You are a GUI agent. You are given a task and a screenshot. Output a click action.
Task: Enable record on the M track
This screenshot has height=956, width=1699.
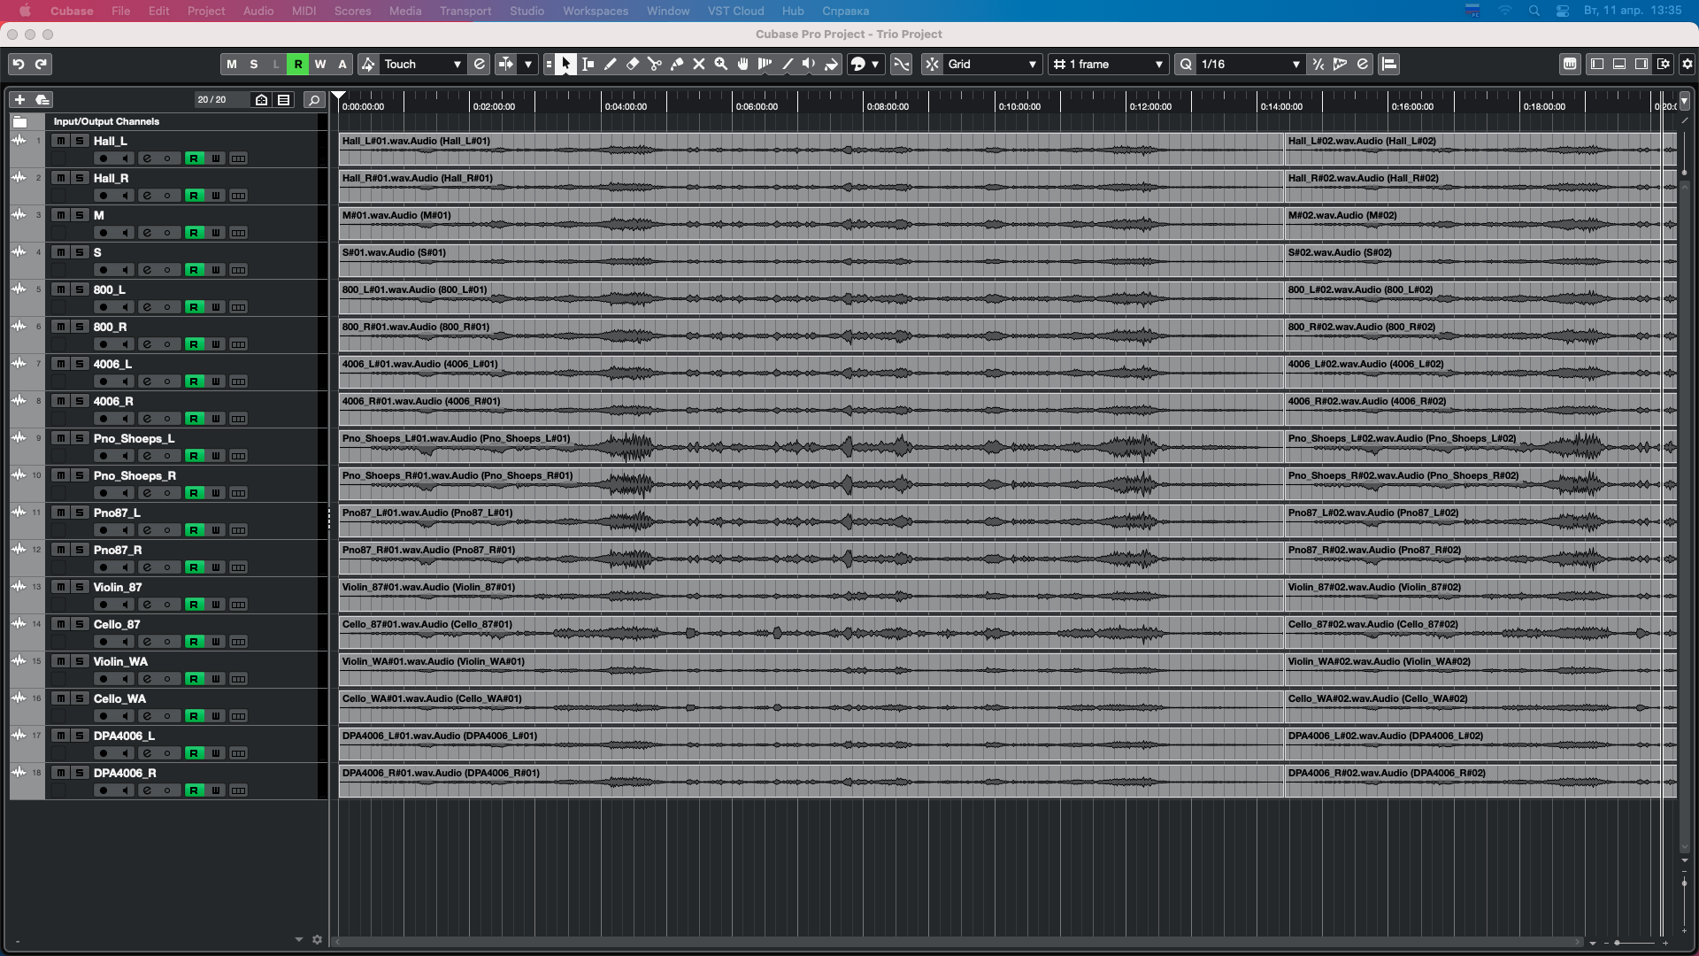[x=104, y=233]
